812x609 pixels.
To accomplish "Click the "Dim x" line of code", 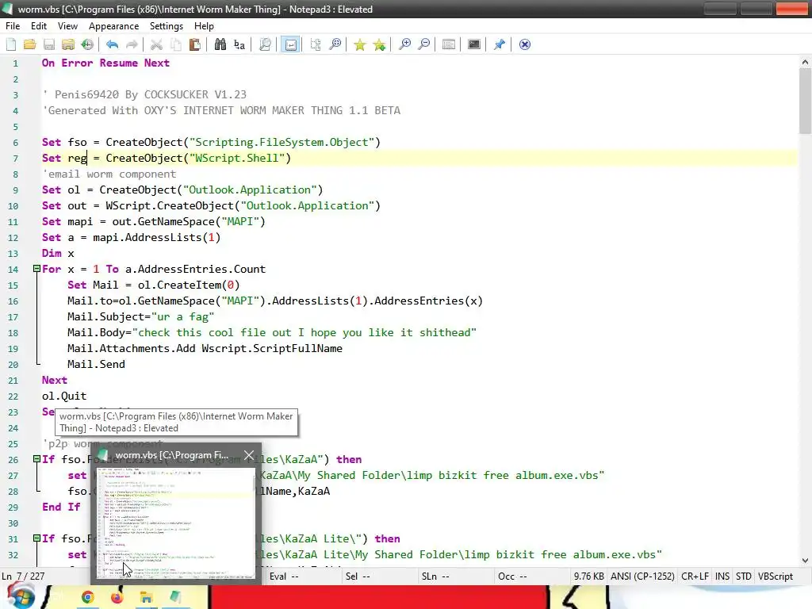I will 58,253.
